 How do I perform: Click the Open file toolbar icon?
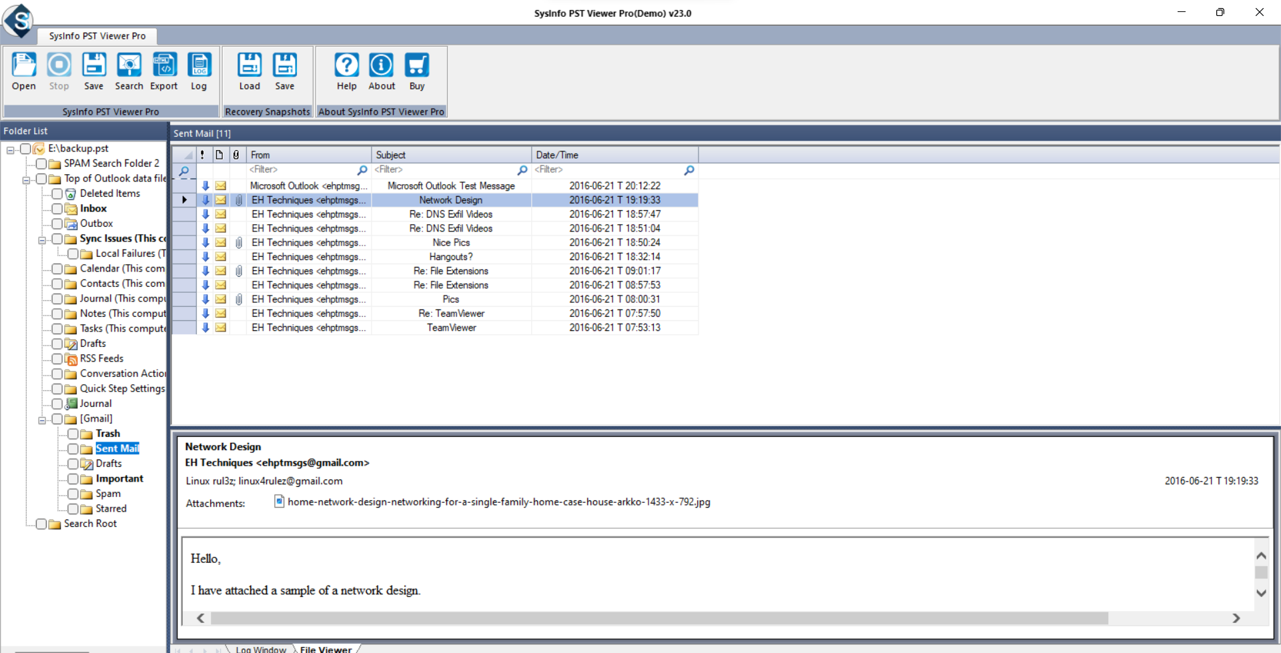coord(24,65)
